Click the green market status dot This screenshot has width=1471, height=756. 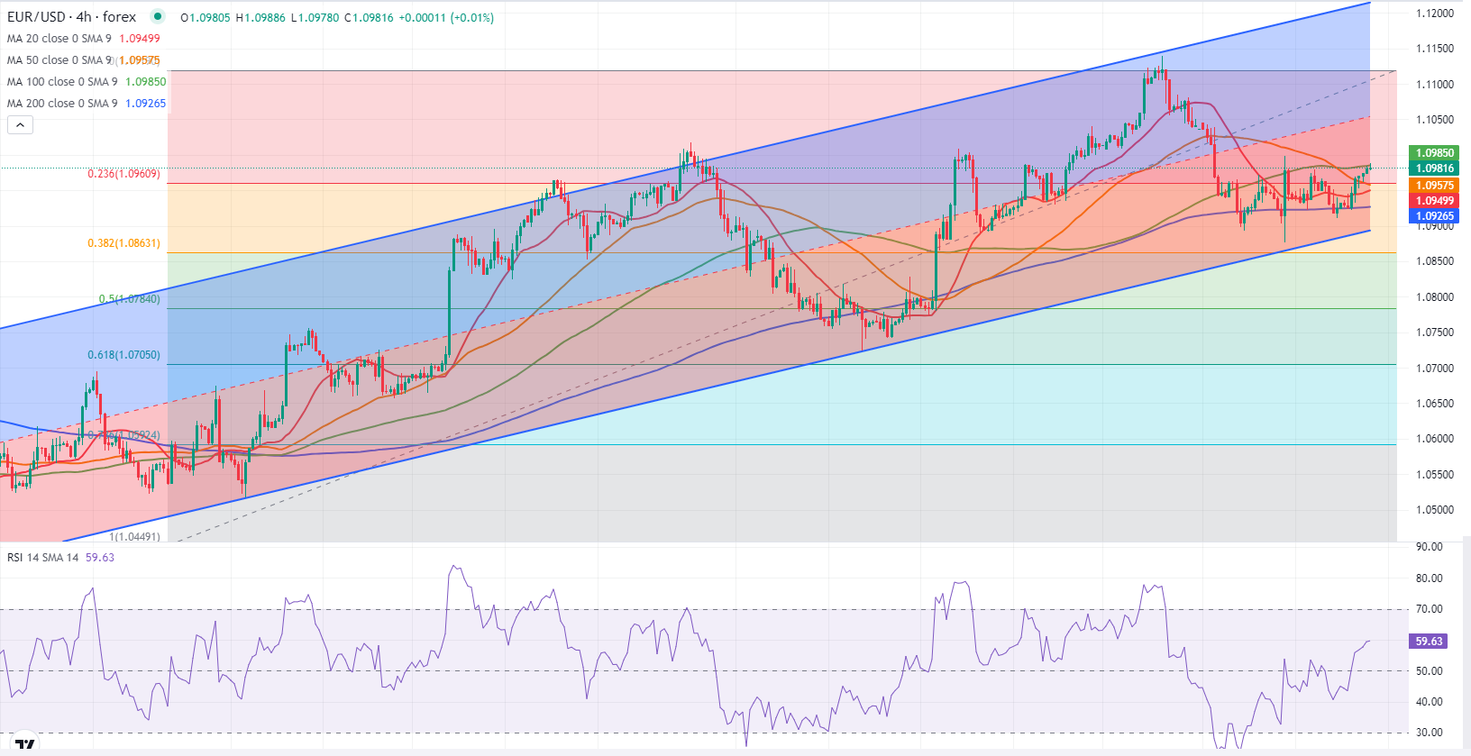[x=159, y=16]
